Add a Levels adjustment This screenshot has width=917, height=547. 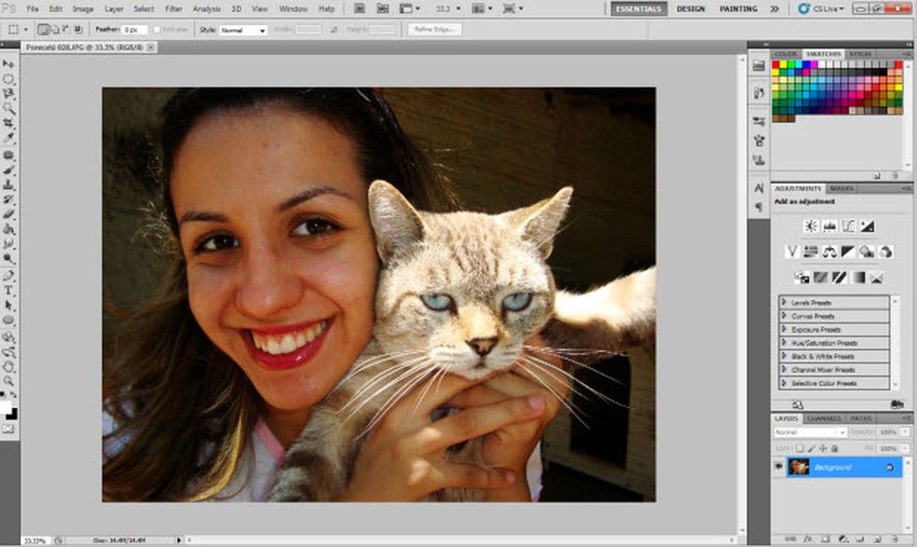coord(829,225)
